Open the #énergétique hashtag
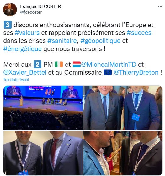The width and height of the screenshot is (165, 176). [x=23, y=49]
